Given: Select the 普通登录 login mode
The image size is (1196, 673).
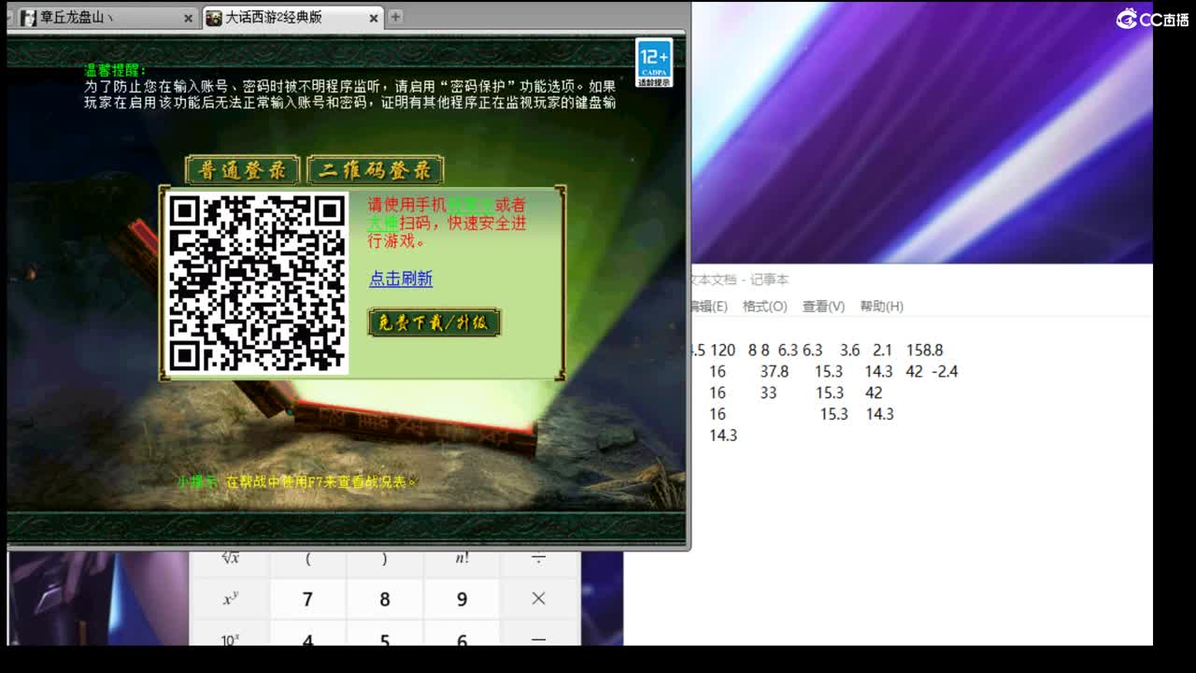Looking at the screenshot, I should [x=242, y=170].
